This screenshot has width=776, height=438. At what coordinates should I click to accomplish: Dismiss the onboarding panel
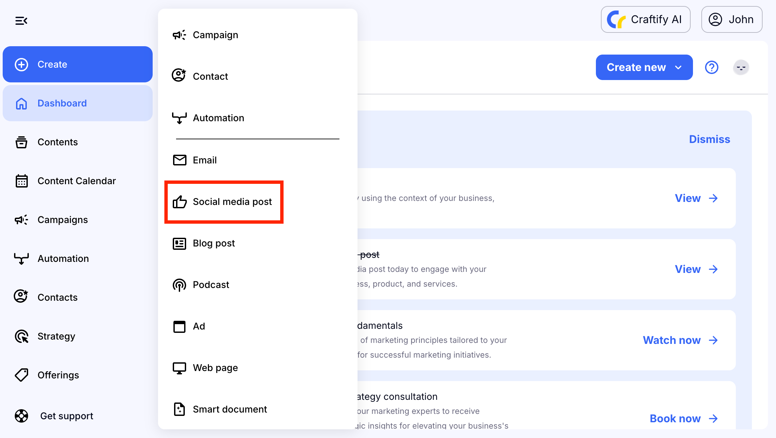[709, 139]
